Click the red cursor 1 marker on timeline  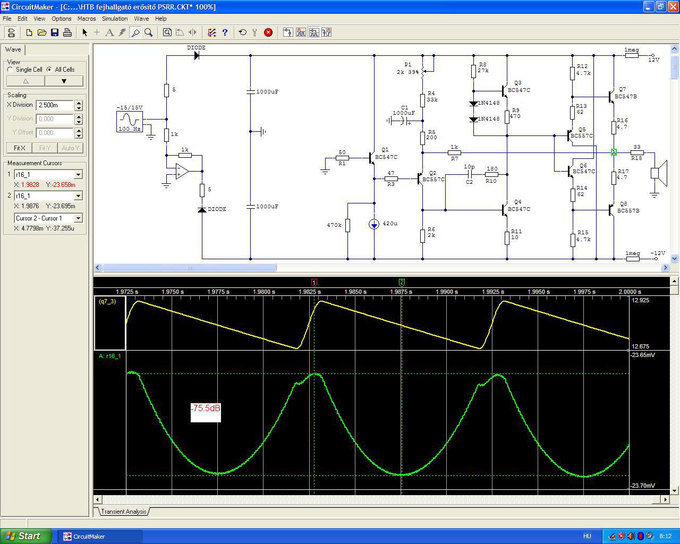point(314,282)
